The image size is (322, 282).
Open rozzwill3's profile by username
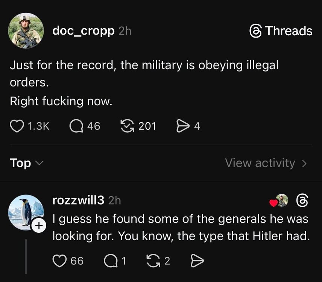click(x=78, y=200)
